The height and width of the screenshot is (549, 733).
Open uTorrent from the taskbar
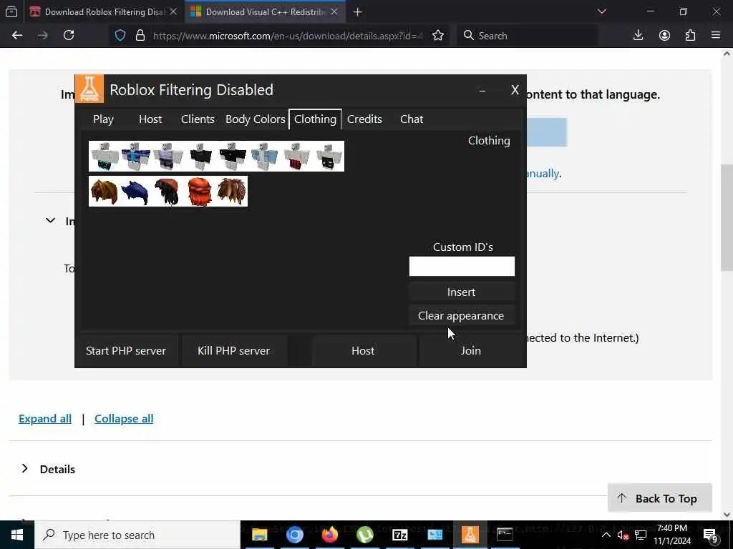click(364, 535)
